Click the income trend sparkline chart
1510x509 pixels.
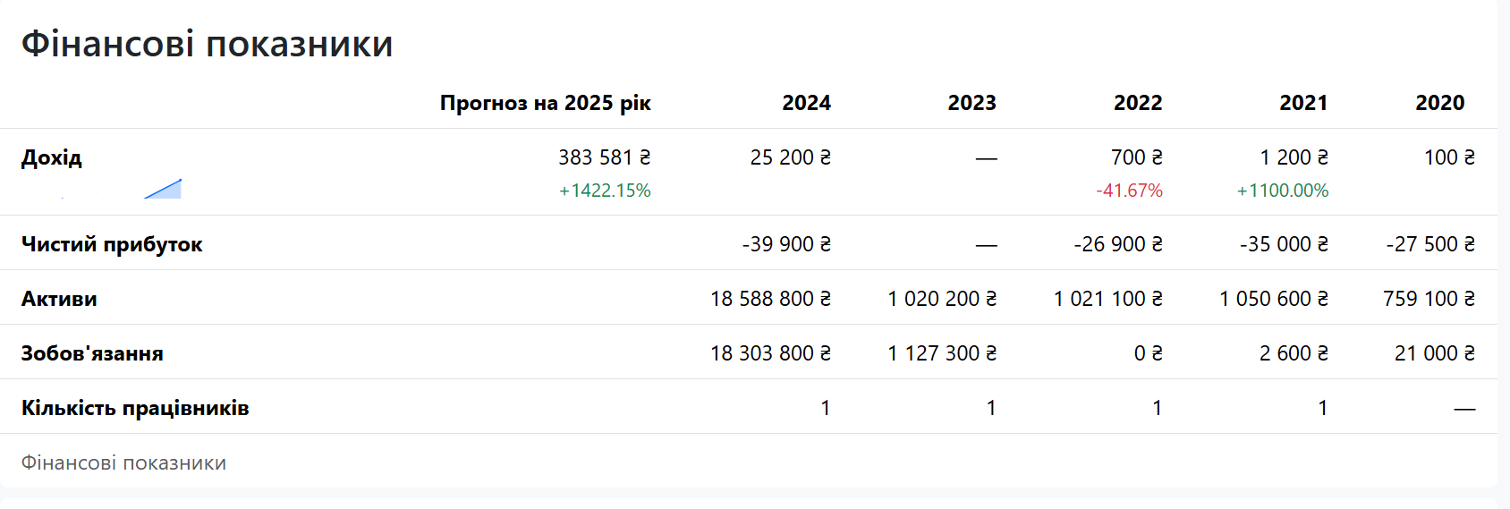(x=164, y=189)
